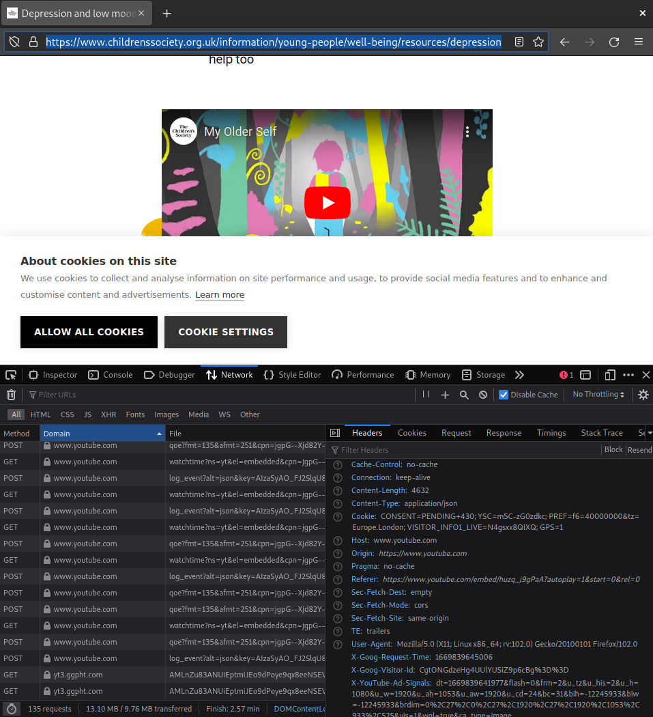This screenshot has width=653, height=717.
Task: Open the YouTube video three-dot options
Action: click(467, 132)
